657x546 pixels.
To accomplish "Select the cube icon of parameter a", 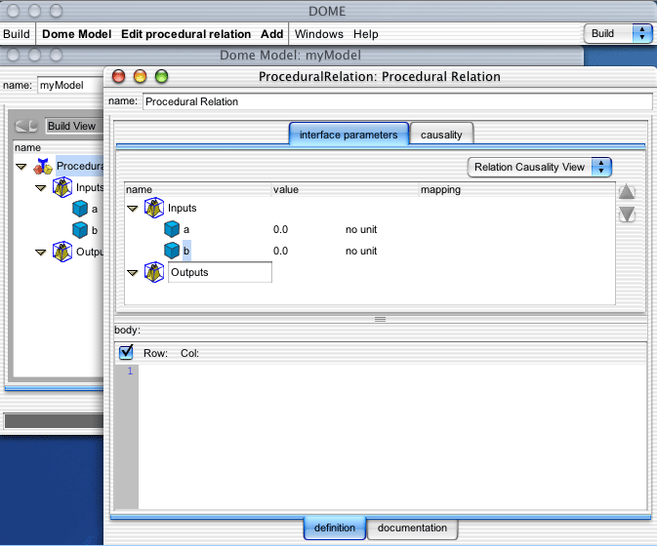I will 172,229.
